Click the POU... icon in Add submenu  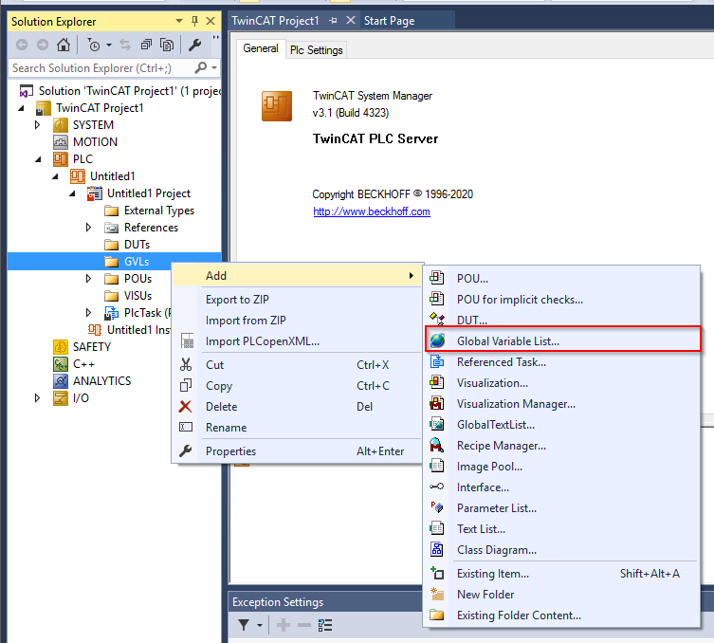click(437, 277)
